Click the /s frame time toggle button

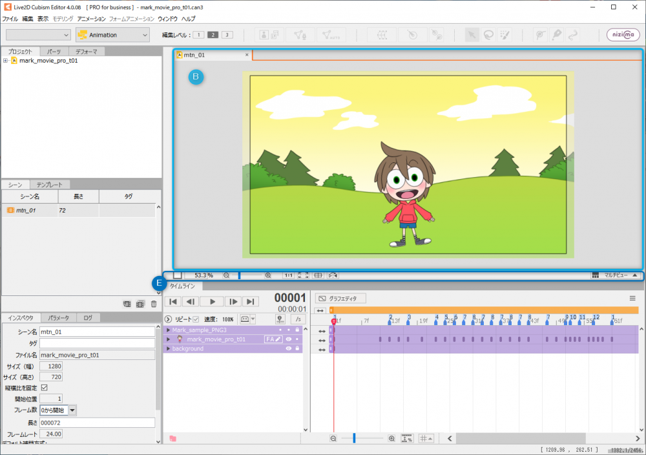[298, 319]
